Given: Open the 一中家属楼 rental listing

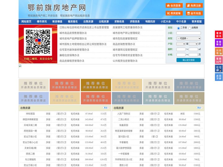Looking at the screenshot, I should 124,154.
